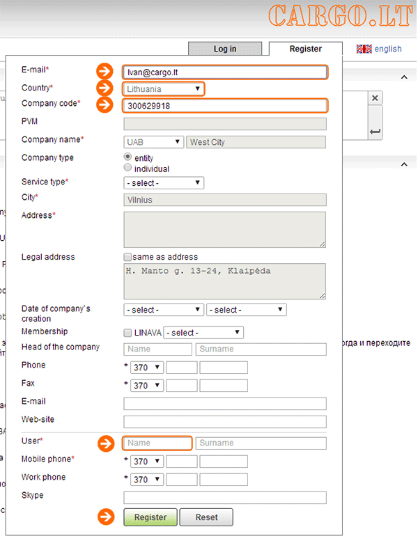
Task: Select the entity company type
Action: 127,157
